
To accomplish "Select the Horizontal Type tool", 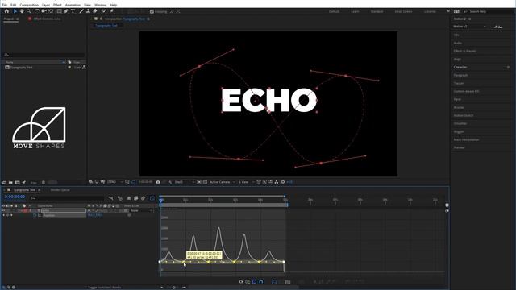I will pyautogui.click(x=73, y=11).
